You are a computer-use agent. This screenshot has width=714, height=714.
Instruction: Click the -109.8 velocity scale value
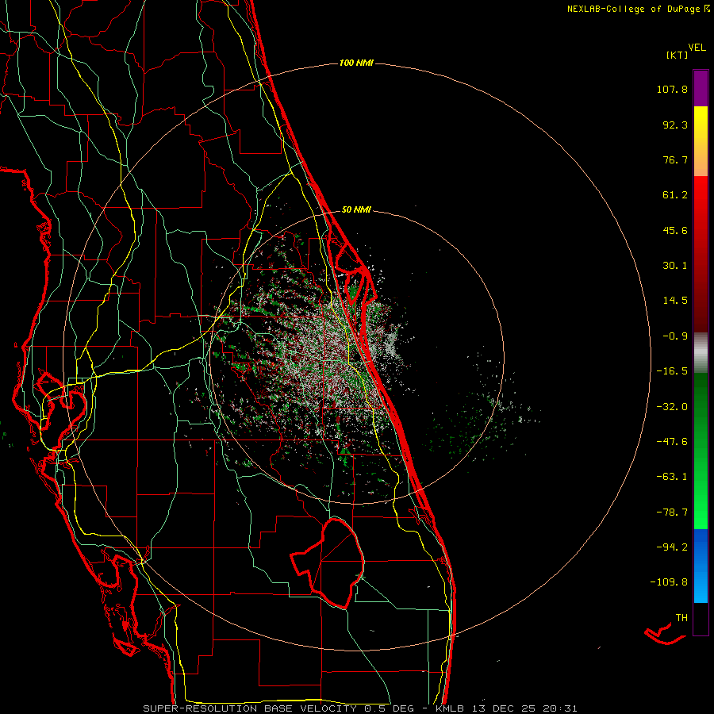click(x=669, y=582)
